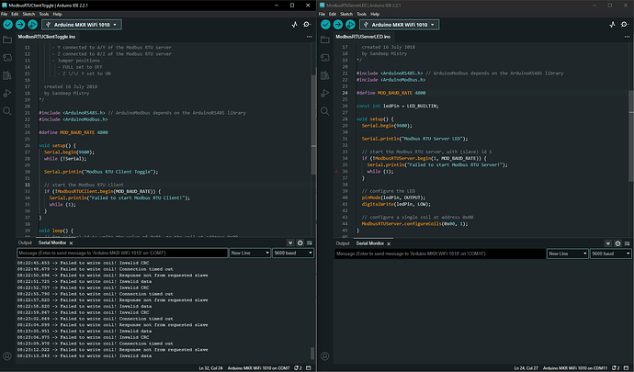Open New Line dropdown for COM7 monitor

[x=250, y=253]
